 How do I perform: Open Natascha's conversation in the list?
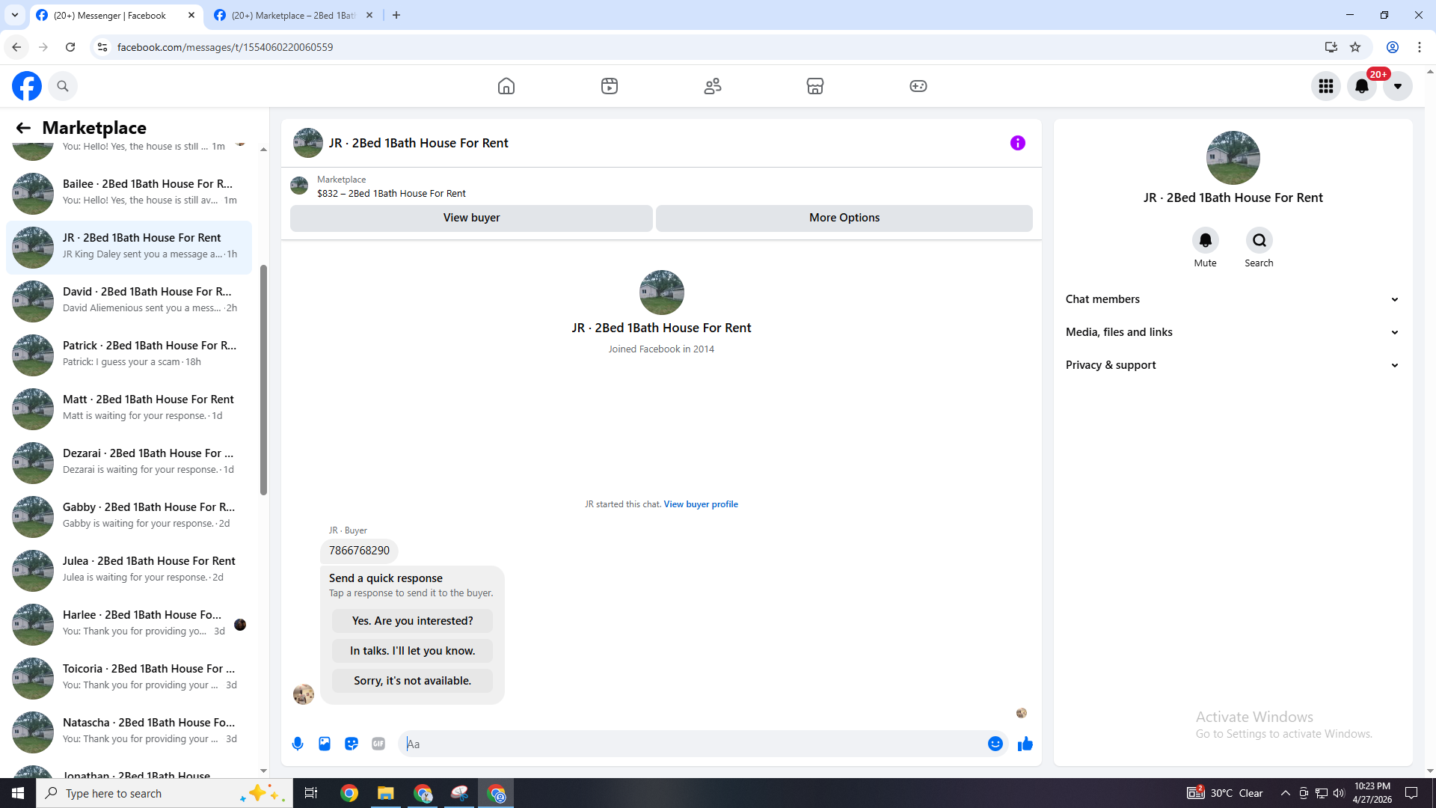tap(129, 732)
